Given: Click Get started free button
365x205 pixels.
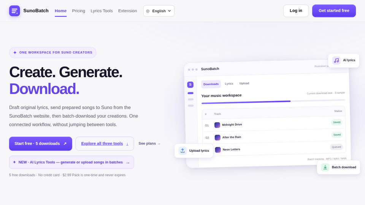Looking at the screenshot, I should 334,11.
